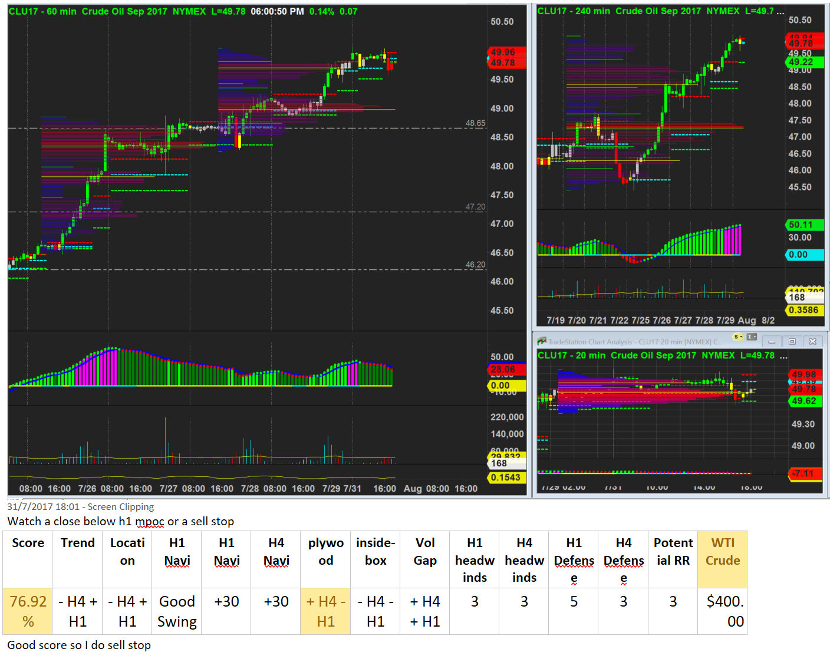Image resolution: width=830 pixels, height=662 pixels.
Task: Click the 'Watch a close below h1 mpoc' note
Action: [121, 521]
